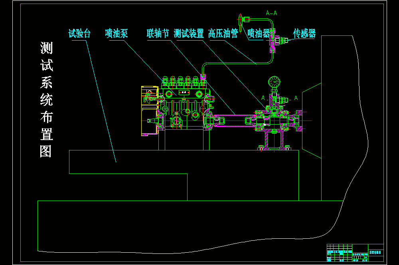Select the 高压油管 label text
This screenshot has height=265, width=399.
[223, 33]
